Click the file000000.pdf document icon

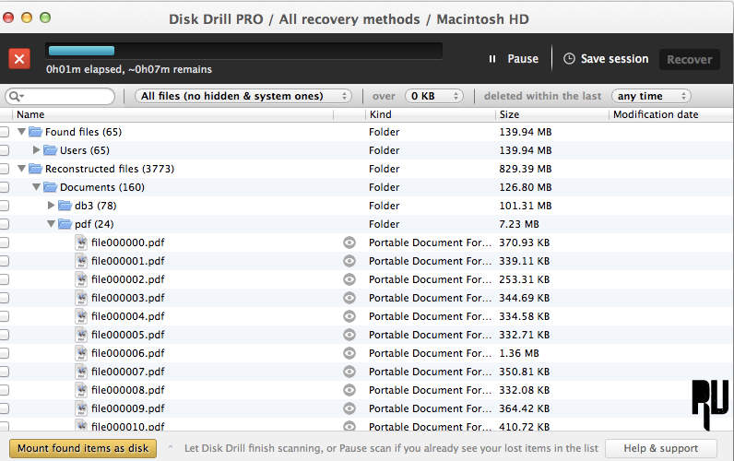81,242
